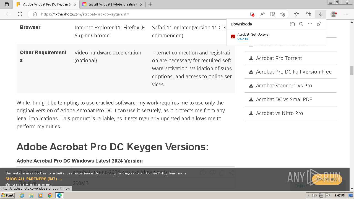Viewport: 354px width, 199px height.
Task: Click the Read aloud icon
Action: click(x=262, y=14)
